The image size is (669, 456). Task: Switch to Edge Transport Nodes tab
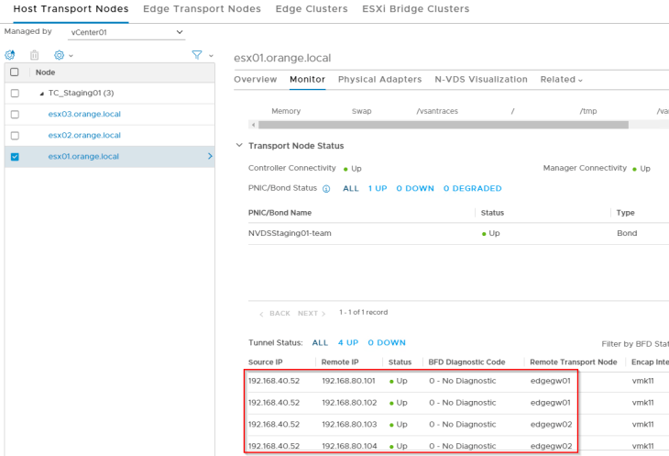tap(202, 9)
